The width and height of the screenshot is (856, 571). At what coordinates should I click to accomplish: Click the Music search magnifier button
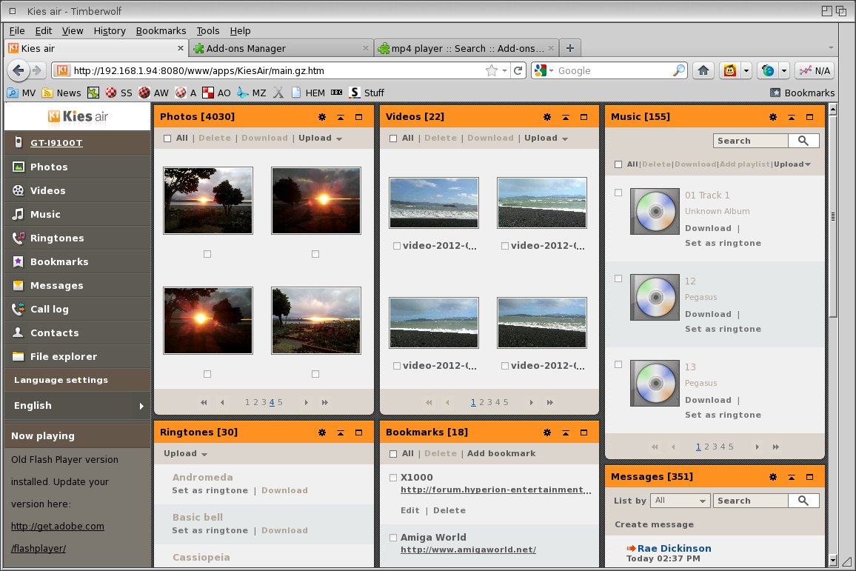[803, 141]
